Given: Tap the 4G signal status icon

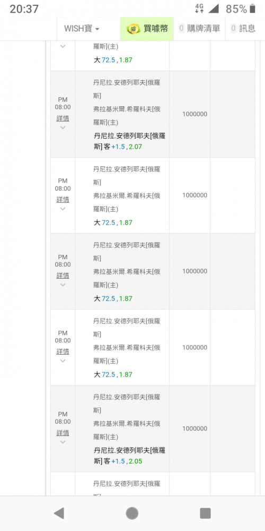Looking at the screenshot, I should pyautogui.click(x=199, y=9).
